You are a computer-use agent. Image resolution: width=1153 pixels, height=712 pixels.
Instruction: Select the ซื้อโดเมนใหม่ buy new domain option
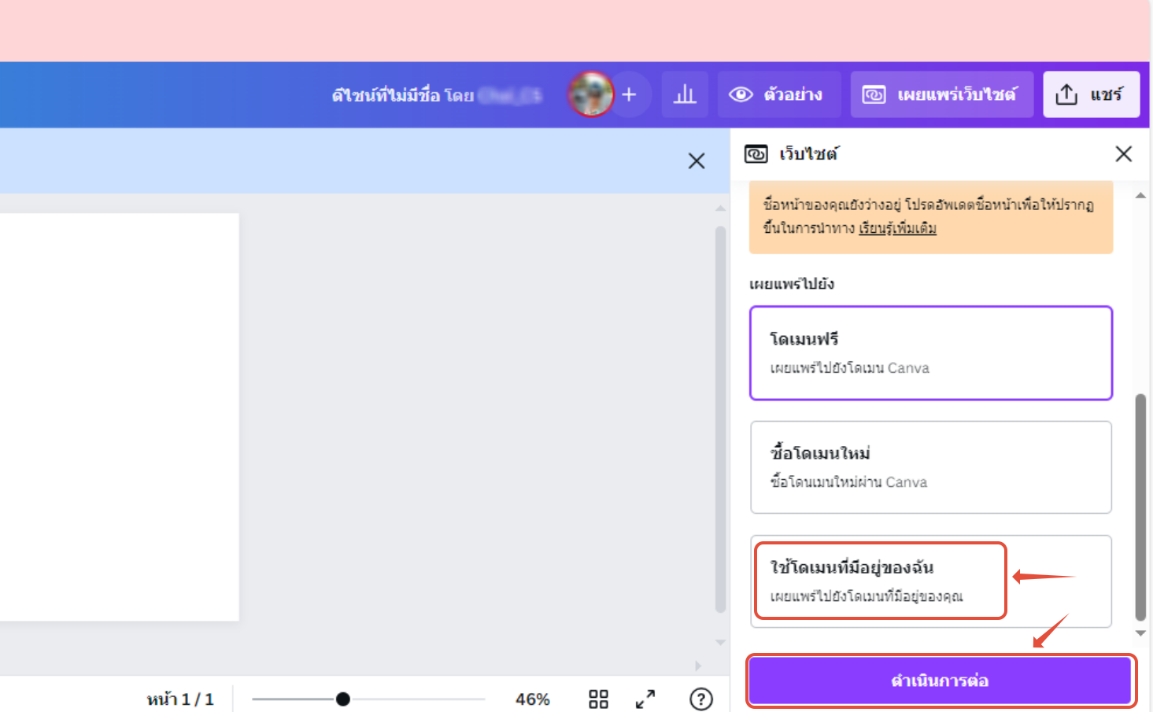(x=931, y=467)
